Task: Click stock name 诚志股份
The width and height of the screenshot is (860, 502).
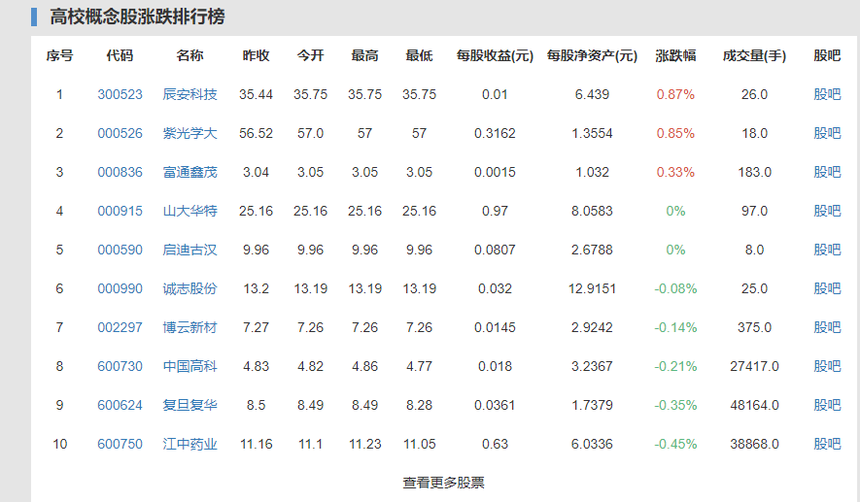Action: (189, 288)
